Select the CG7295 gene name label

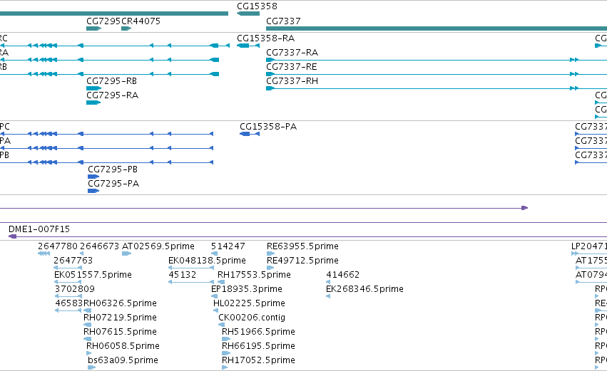[x=103, y=21]
